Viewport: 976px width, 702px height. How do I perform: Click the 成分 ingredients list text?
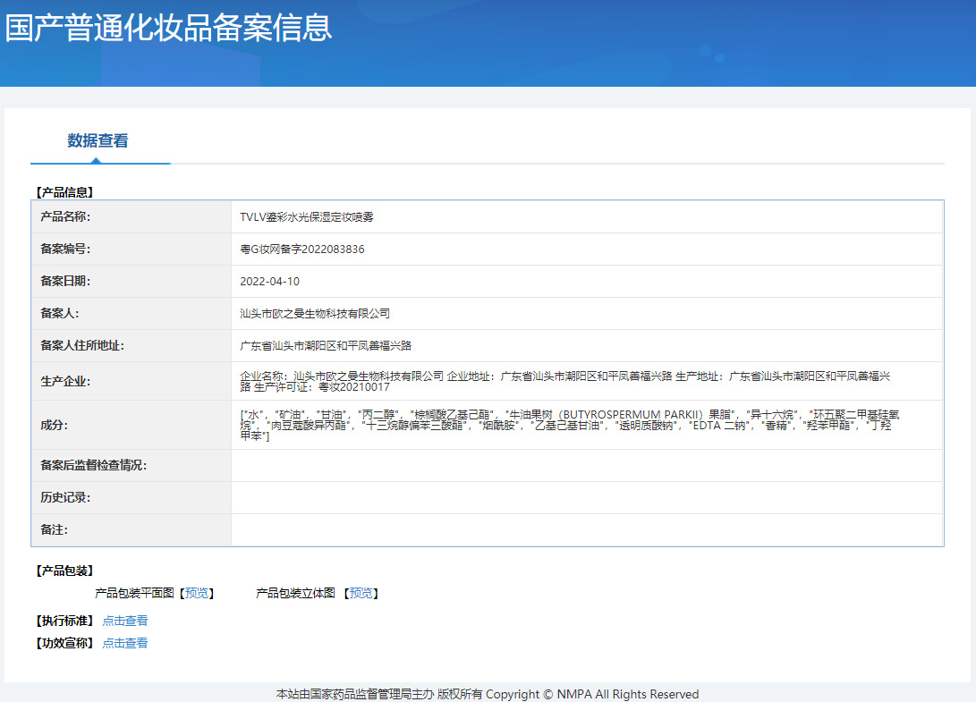[570, 425]
